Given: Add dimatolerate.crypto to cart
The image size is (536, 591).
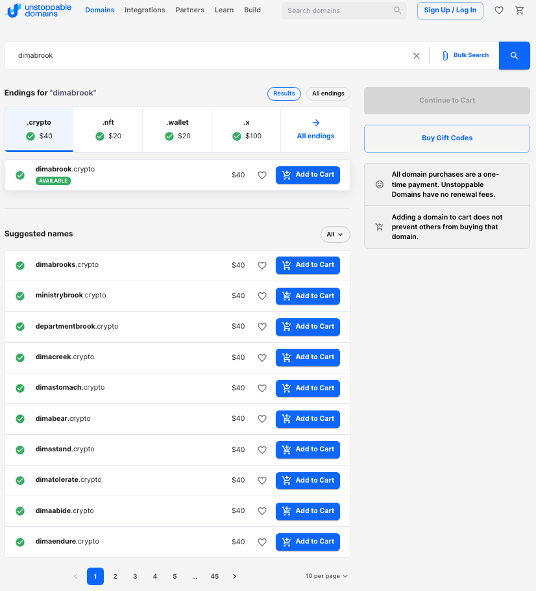Looking at the screenshot, I should click(308, 480).
